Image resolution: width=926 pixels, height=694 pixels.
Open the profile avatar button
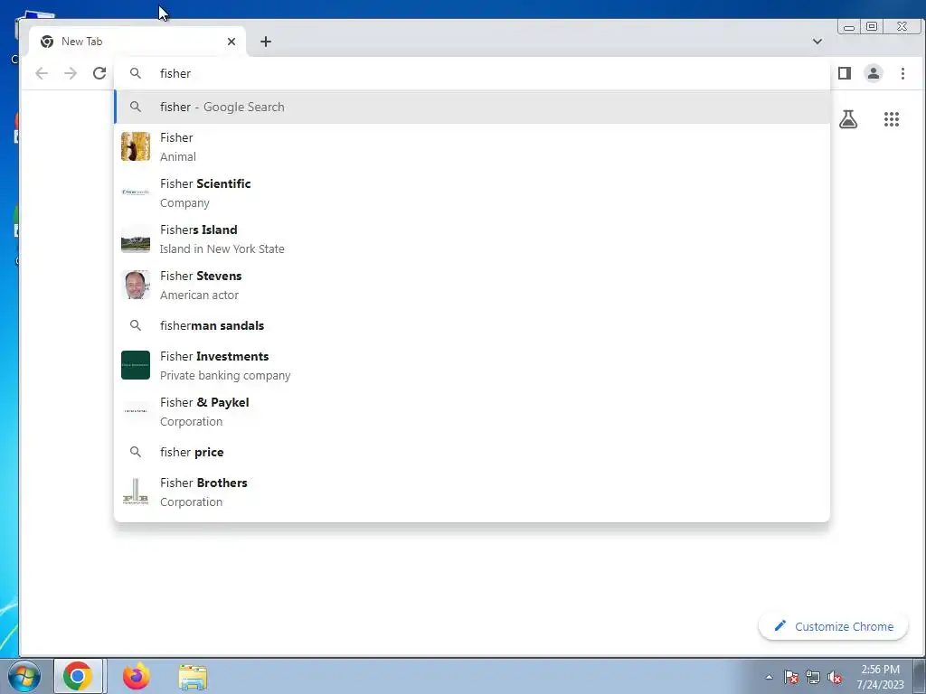pos(874,73)
